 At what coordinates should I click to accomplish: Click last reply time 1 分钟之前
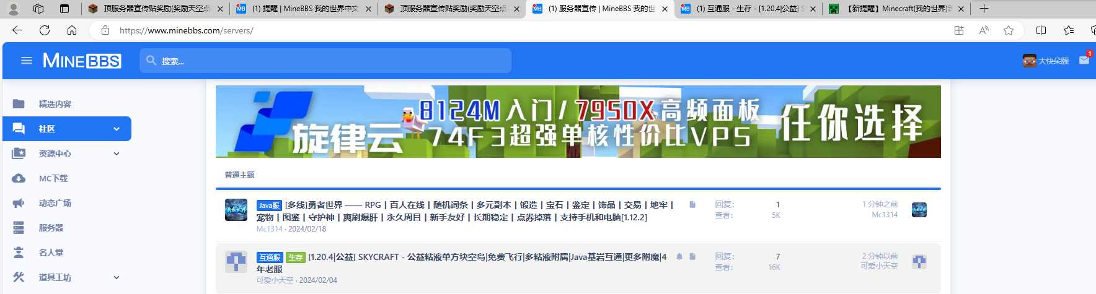point(880,204)
